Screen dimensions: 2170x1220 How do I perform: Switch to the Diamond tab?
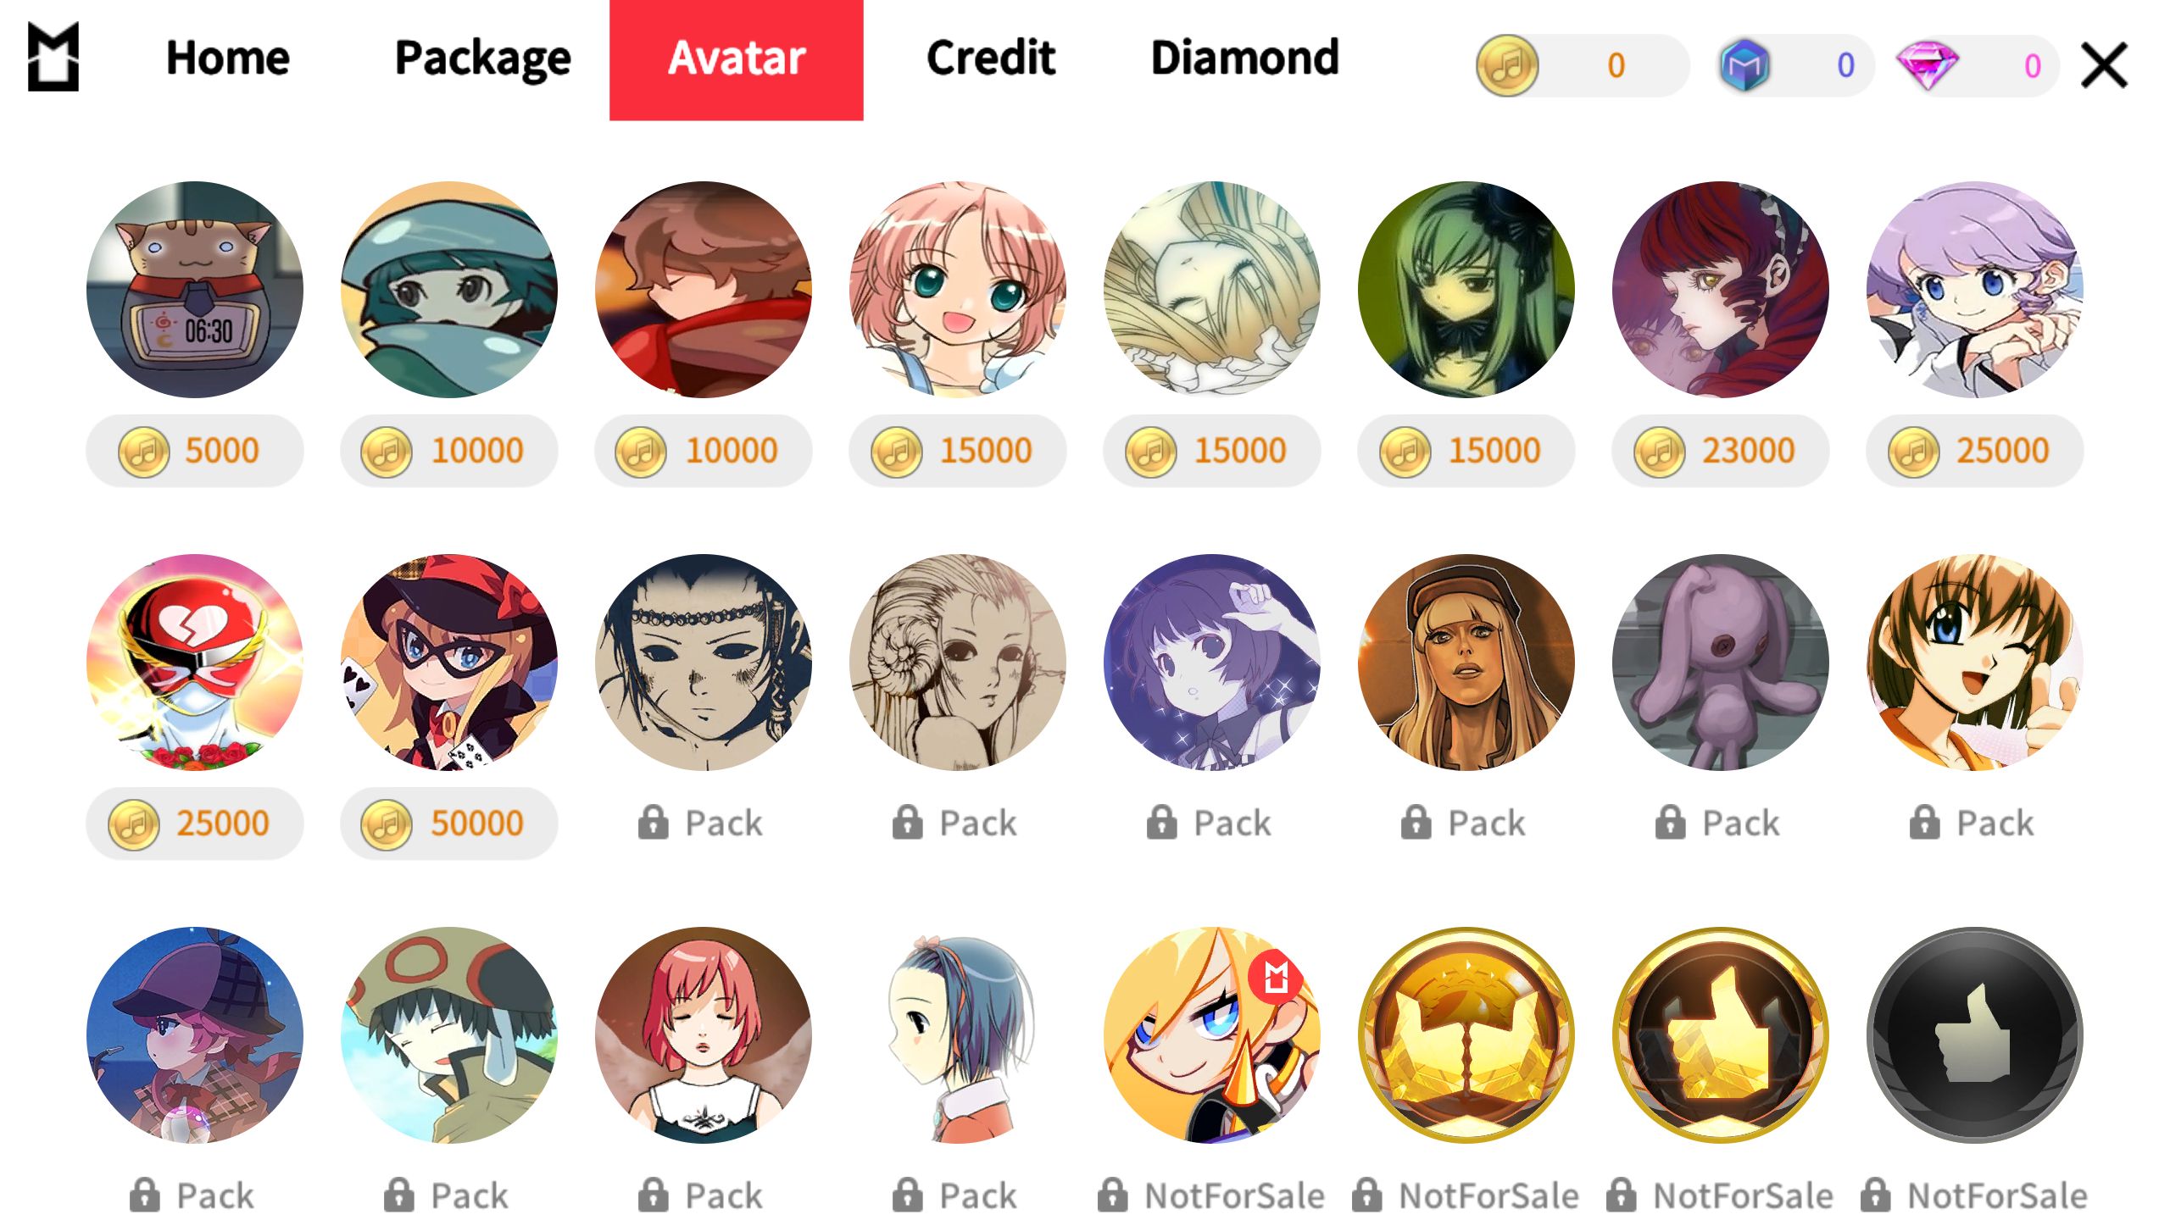pyautogui.click(x=1245, y=58)
